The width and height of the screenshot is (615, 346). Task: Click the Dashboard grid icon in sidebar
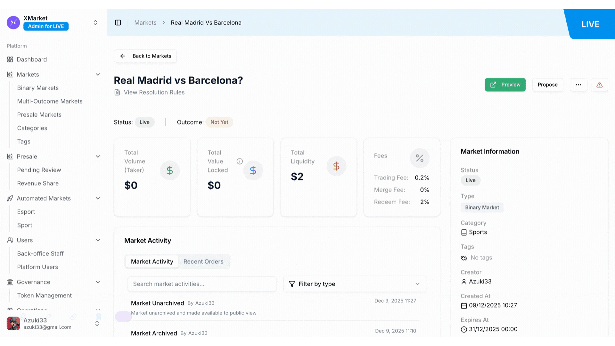[10, 60]
